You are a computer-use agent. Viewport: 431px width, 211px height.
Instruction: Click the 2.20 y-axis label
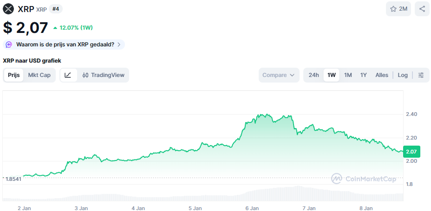click(411, 138)
